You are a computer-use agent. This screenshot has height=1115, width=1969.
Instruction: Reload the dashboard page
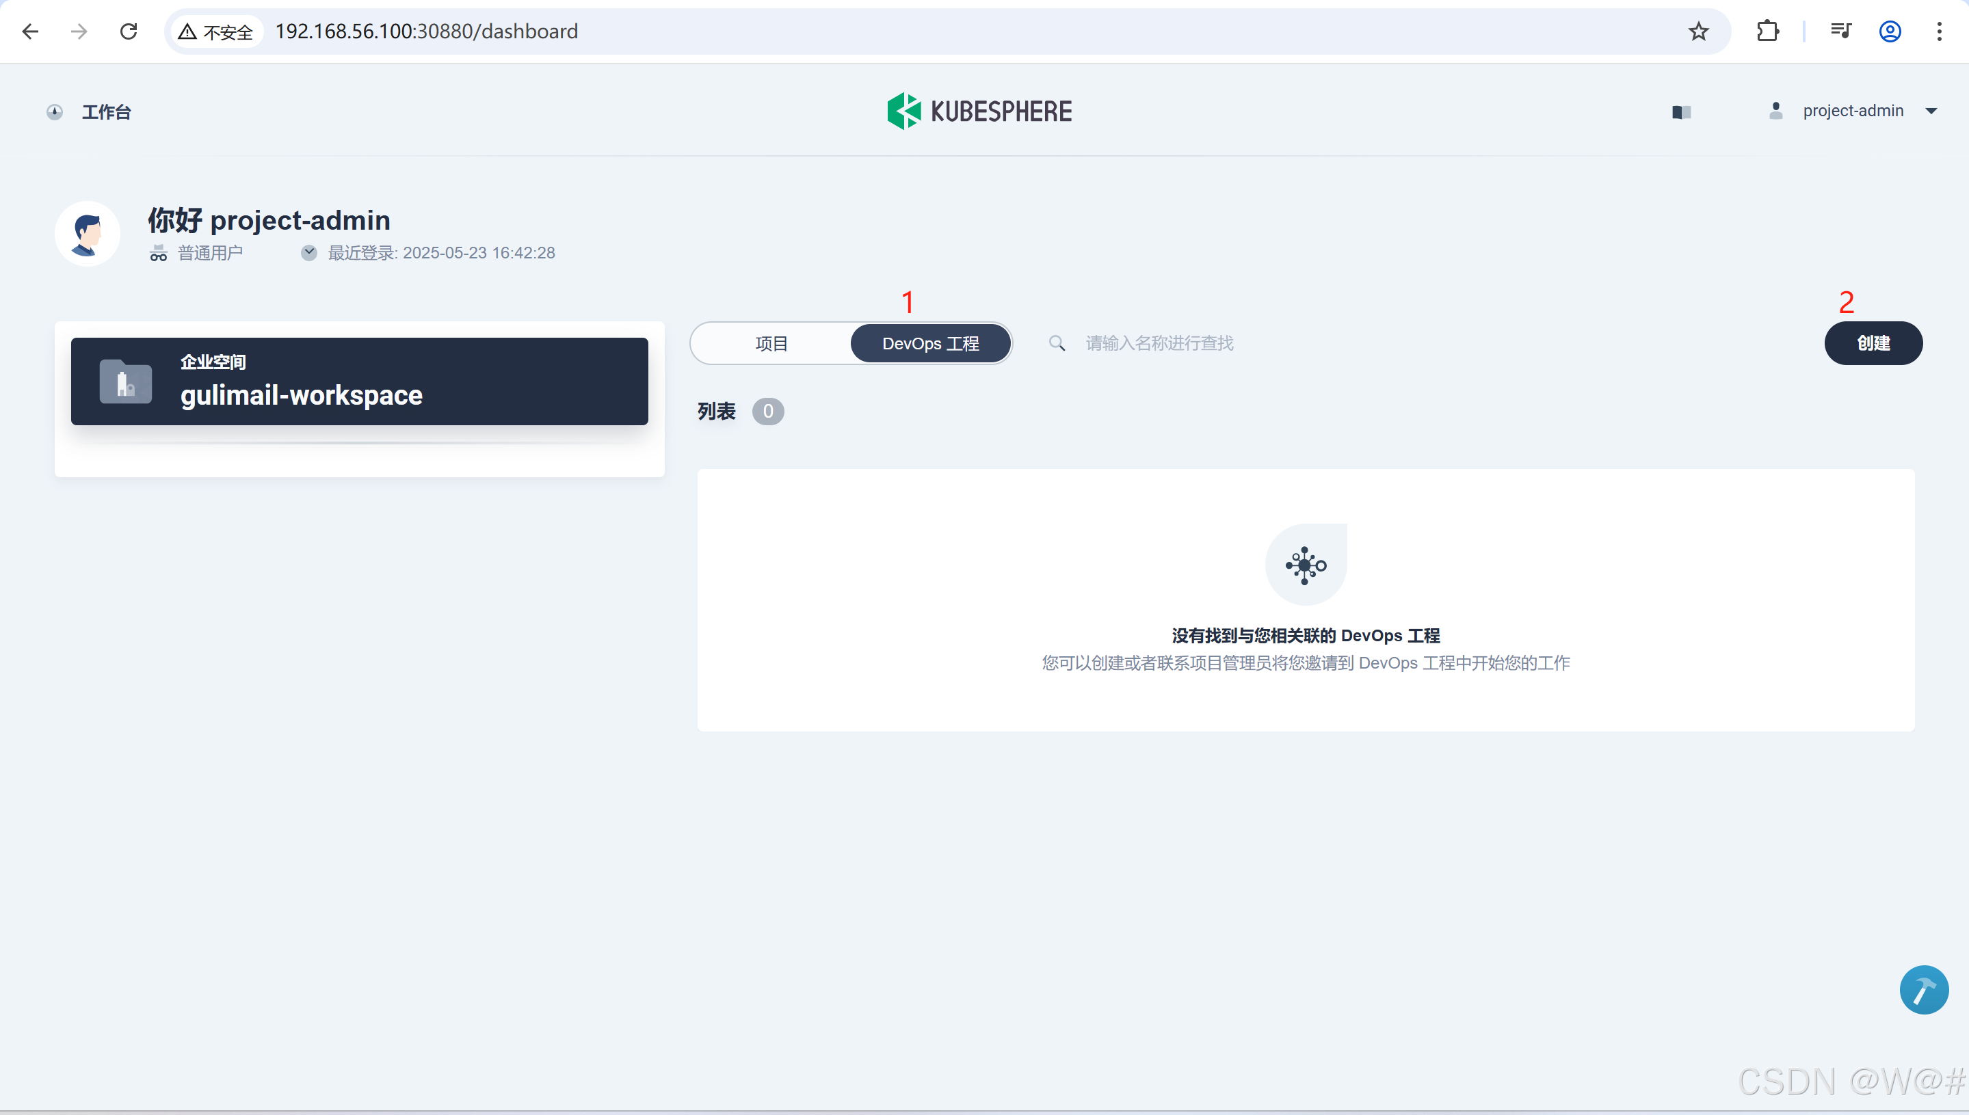(x=129, y=31)
